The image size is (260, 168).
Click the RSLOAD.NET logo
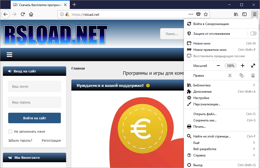(56, 35)
